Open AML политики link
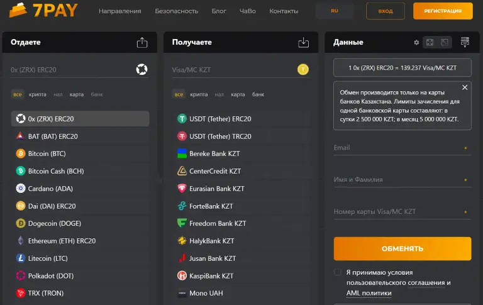Viewport: 483px width, 305px height. pos(369,293)
